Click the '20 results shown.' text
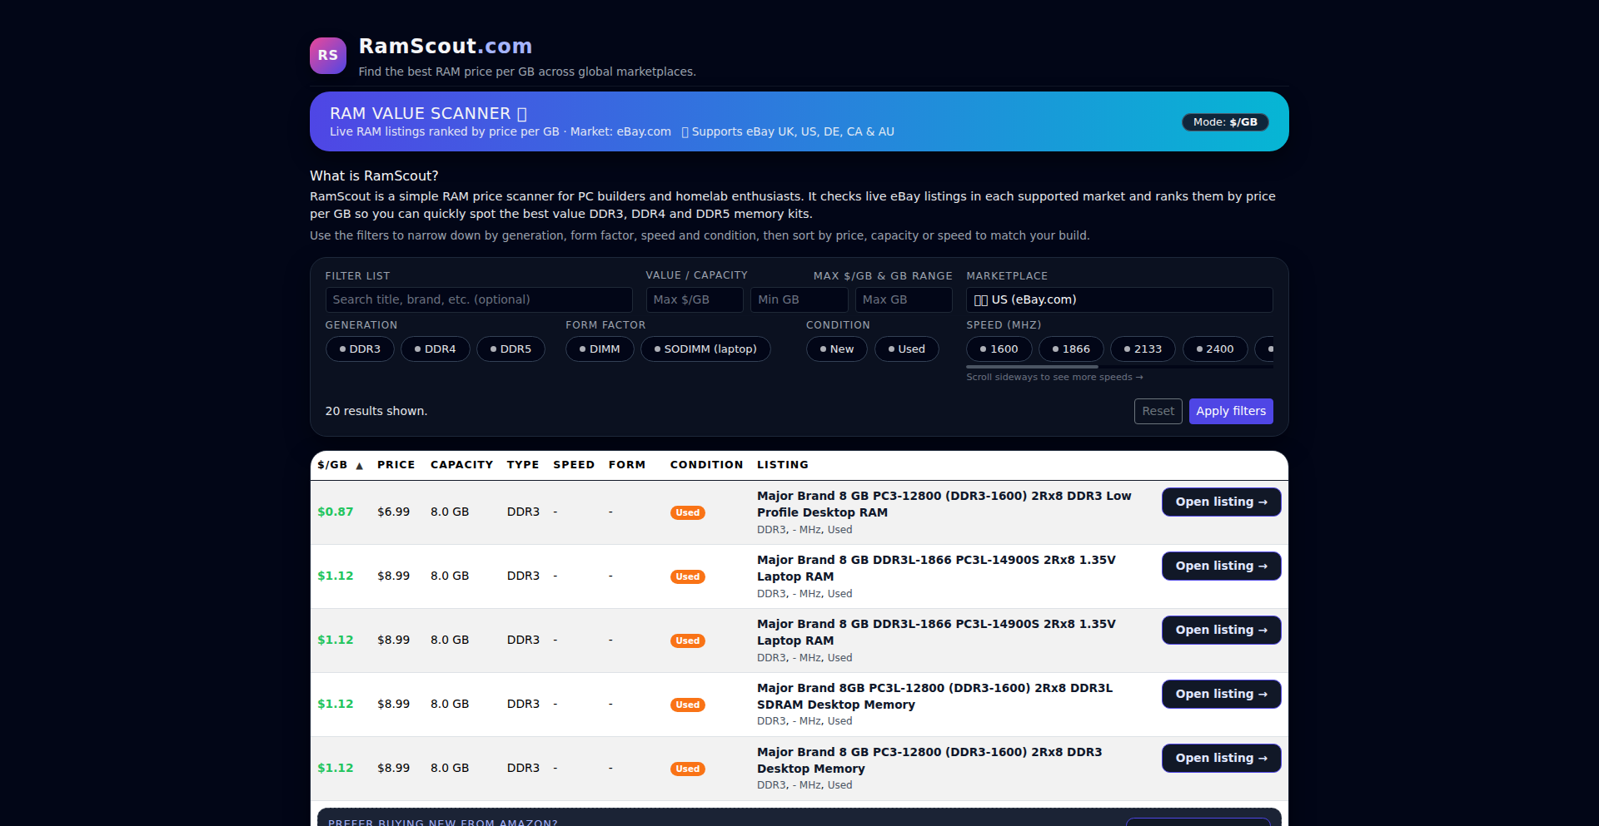Image resolution: width=1599 pixels, height=826 pixels. tap(376, 412)
